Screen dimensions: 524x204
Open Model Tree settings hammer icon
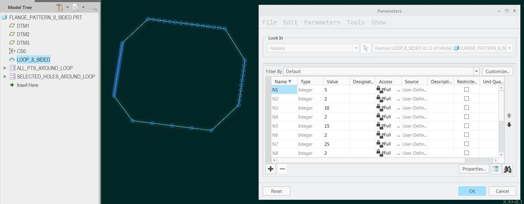tap(60, 7)
